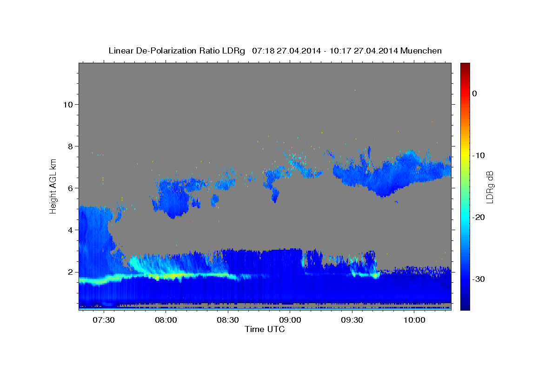Viewport: 558px width, 372px height.
Task: Click the '08:00' time tick label
Action: (x=166, y=320)
